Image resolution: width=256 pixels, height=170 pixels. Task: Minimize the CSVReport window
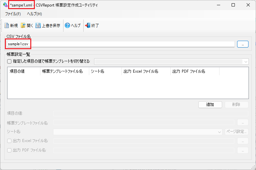219,5
